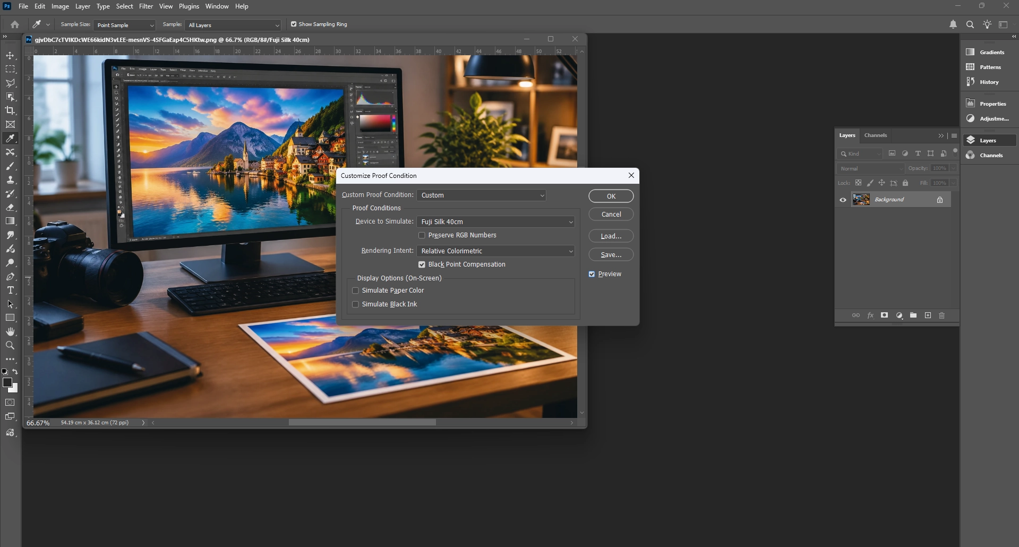This screenshot has width=1019, height=547.
Task: Add a layer mask in the Layers panel
Action: 885,315
